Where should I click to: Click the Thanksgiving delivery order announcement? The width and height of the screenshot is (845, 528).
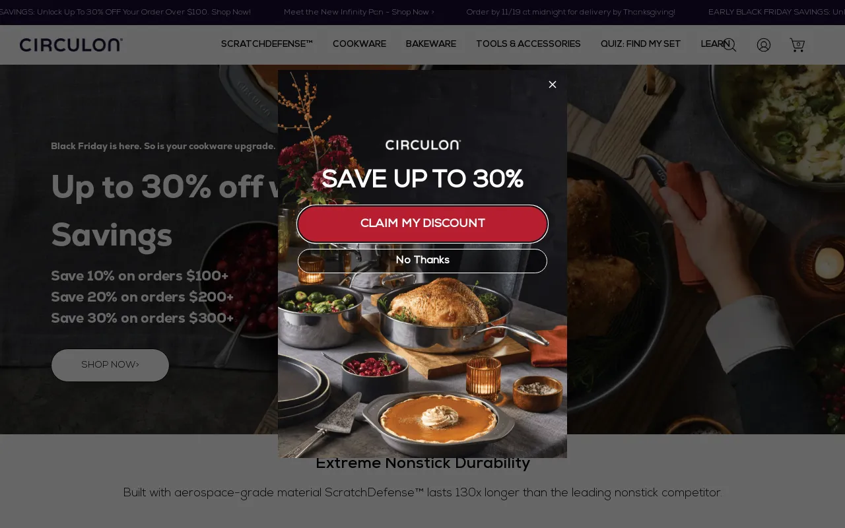pyautogui.click(x=570, y=13)
